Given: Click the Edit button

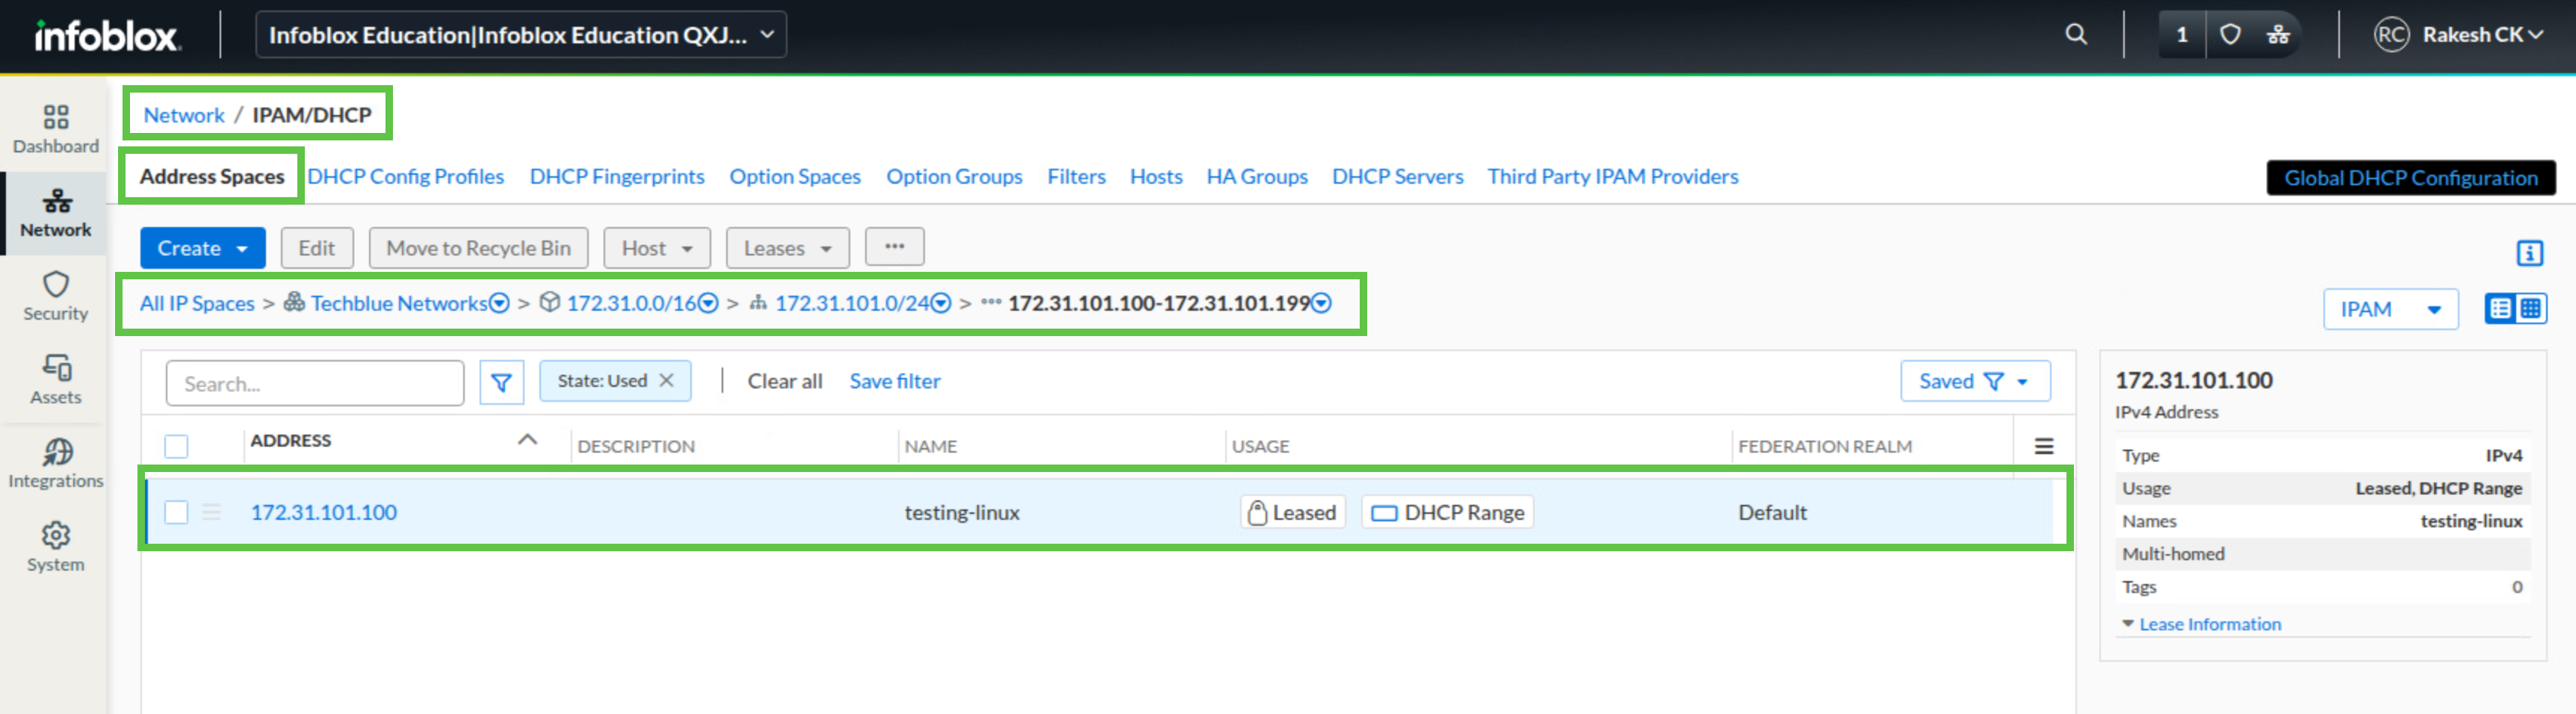Looking at the screenshot, I should pyautogui.click(x=317, y=248).
